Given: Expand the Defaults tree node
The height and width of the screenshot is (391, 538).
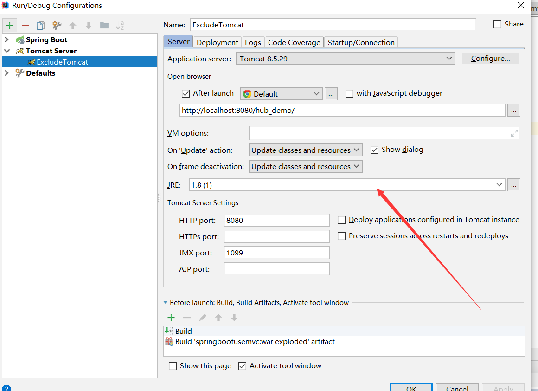Looking at the screenshot, I should point(6,73).
